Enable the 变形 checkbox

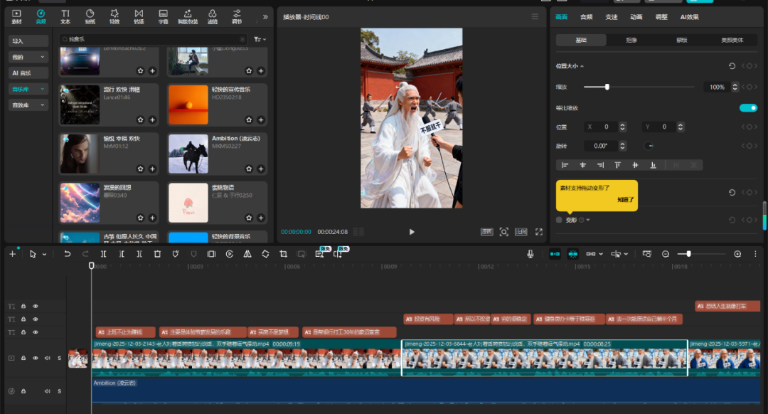560,220
